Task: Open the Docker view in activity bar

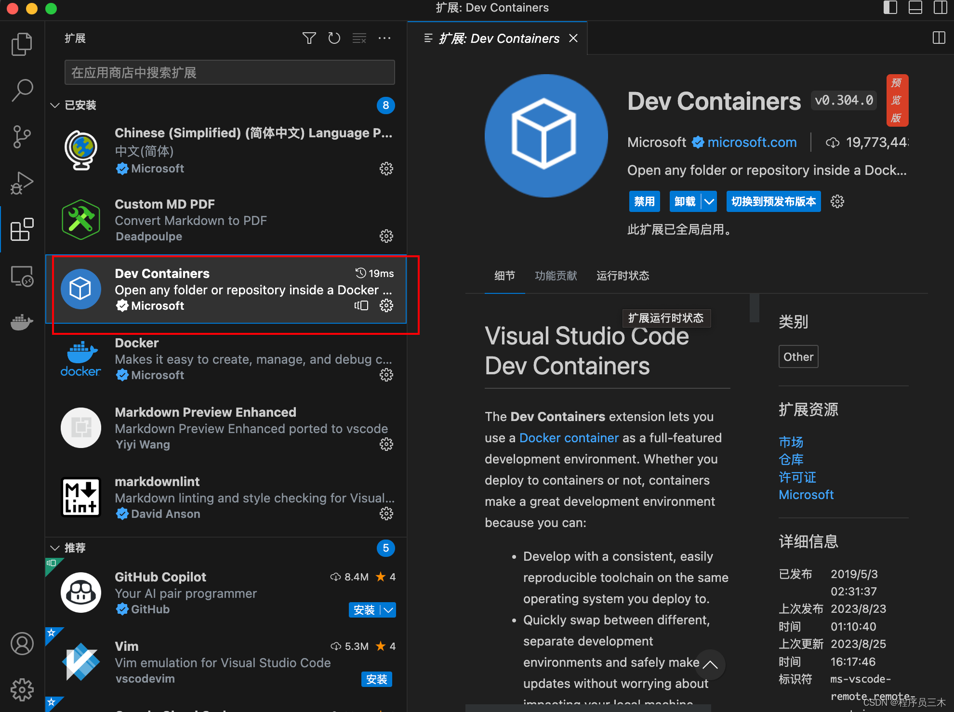Action: [22, 322]
